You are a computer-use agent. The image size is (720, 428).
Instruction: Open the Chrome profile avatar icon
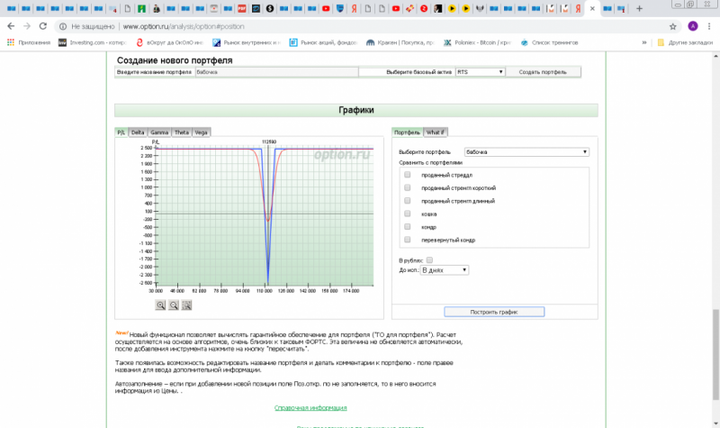(692, 26)
